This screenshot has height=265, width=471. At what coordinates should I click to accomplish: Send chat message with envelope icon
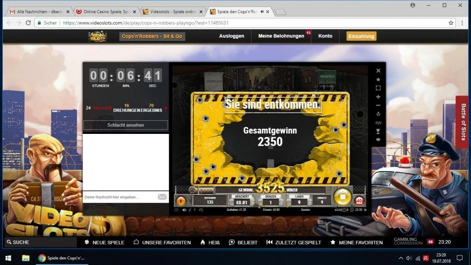(x=162, y=197)
